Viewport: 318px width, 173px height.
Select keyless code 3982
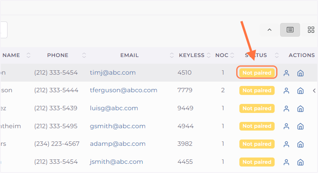[185, 144]
